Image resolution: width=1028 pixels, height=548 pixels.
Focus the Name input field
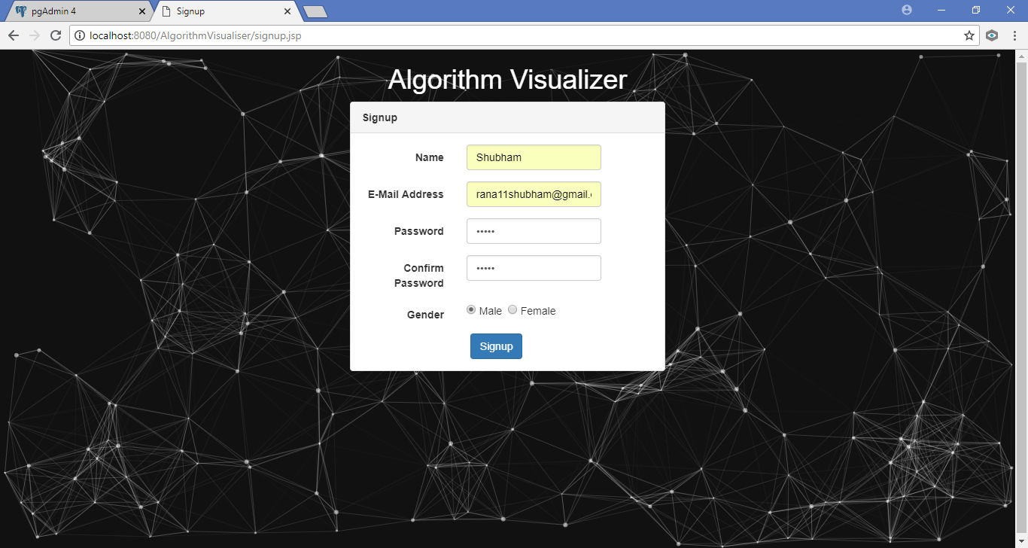(534, 157)
